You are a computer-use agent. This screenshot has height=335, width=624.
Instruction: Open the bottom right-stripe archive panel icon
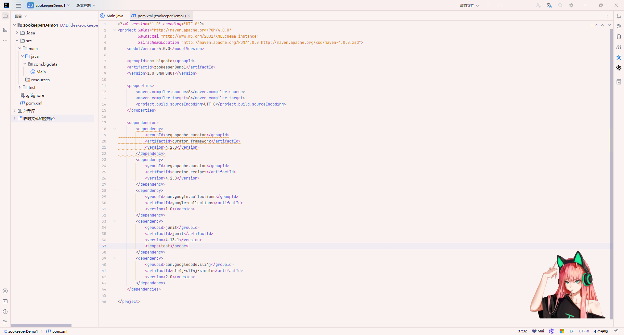(619, 82)
